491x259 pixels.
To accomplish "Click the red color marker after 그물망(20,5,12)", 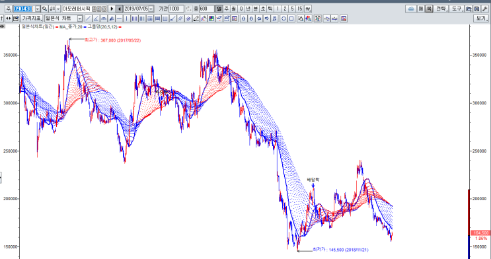I will click(x=120, y=27).
